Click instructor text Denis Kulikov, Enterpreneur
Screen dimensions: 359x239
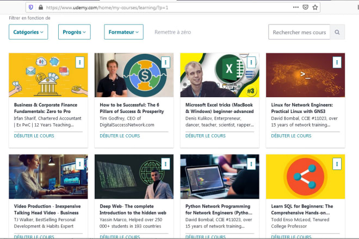213,118
